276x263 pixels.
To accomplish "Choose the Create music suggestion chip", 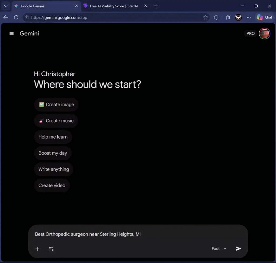I will pos(56,121).
